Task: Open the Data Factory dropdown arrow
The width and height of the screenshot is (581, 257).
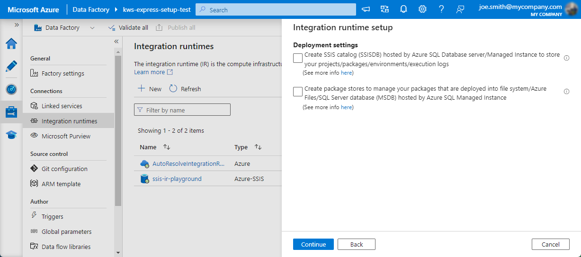Action: click(x=92, y=28)
